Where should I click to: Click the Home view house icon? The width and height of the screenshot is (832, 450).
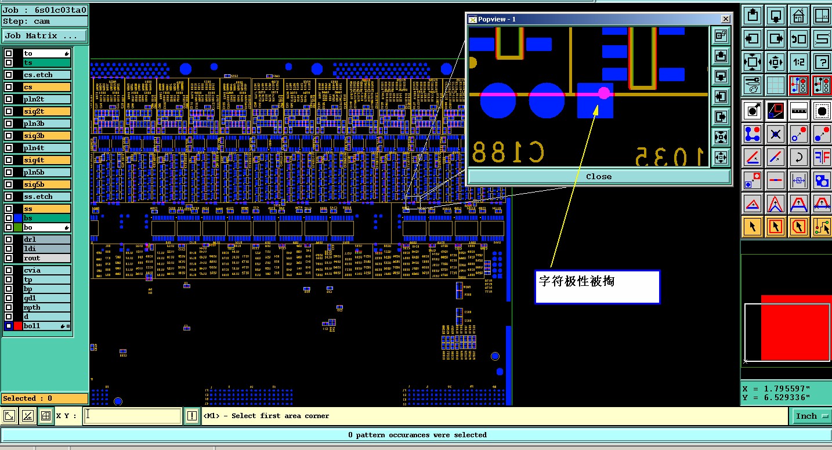point(798,16)
